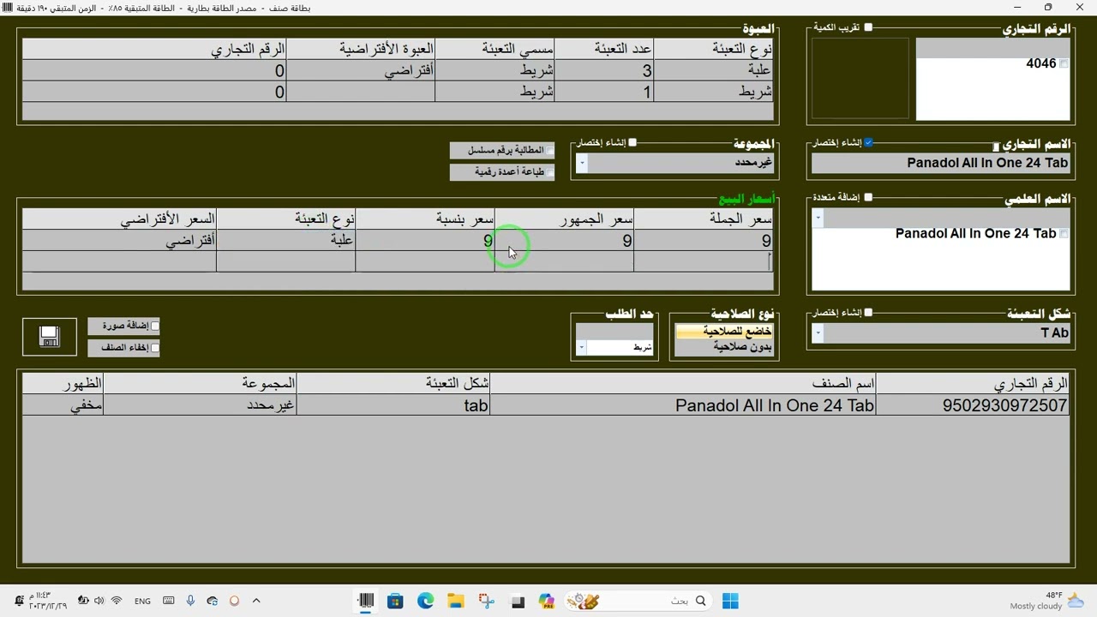Click the app barcode icon in title bar
The width and height of the screenshot is (1097, 617).
[8, 8]
